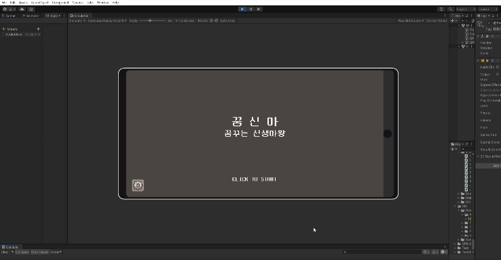Toggle Error Pause in the Console toolbar
Image resolution: width=501 pixels, height=260 pixels.
(39, 252)
